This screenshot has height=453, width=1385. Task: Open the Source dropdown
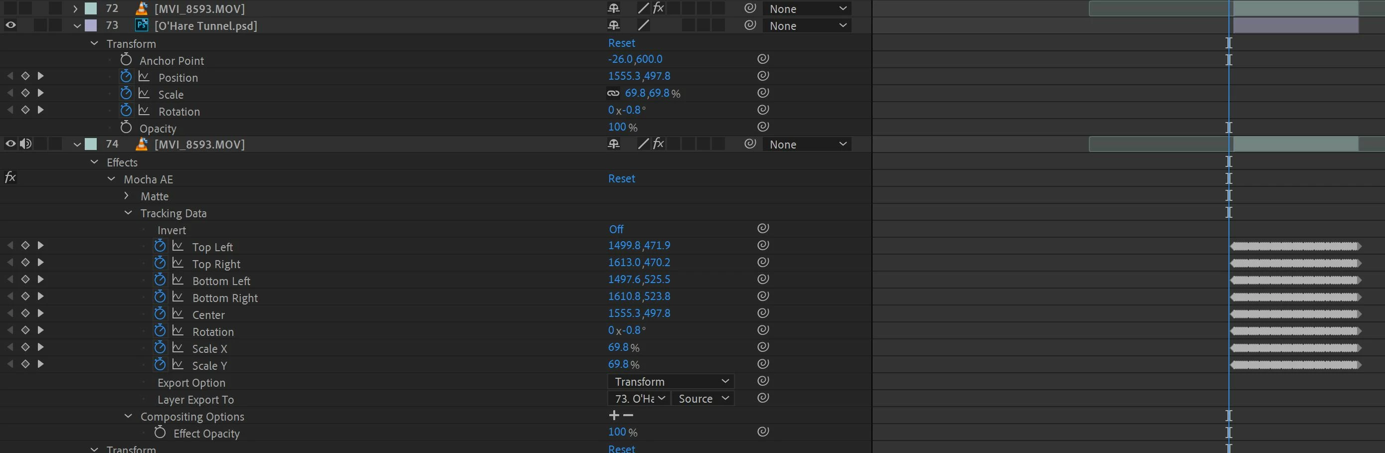(x=702, y=399)
